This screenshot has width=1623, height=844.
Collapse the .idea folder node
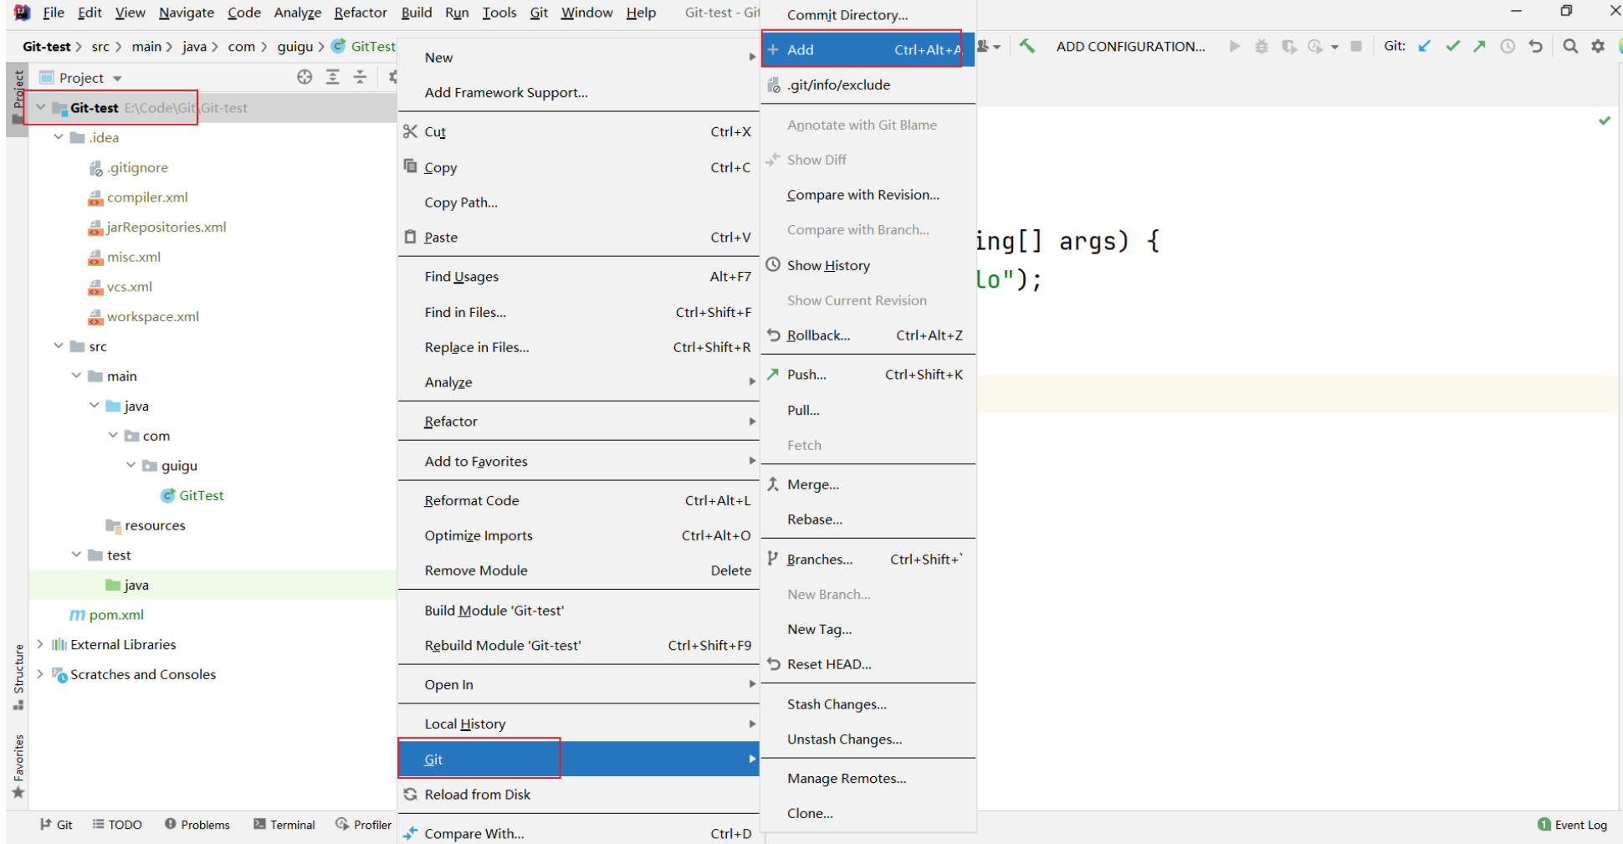tap(58, 137)
